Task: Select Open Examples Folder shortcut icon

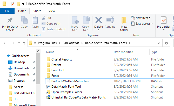Action: pyautogui.click(x=48, y=92)
